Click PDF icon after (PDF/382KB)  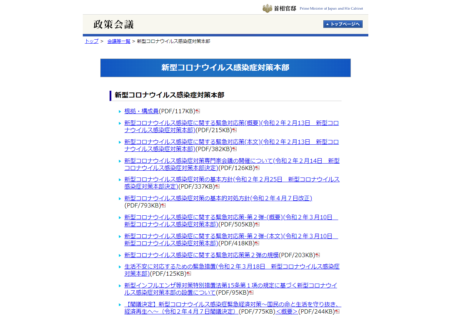[x=234, y=149]
